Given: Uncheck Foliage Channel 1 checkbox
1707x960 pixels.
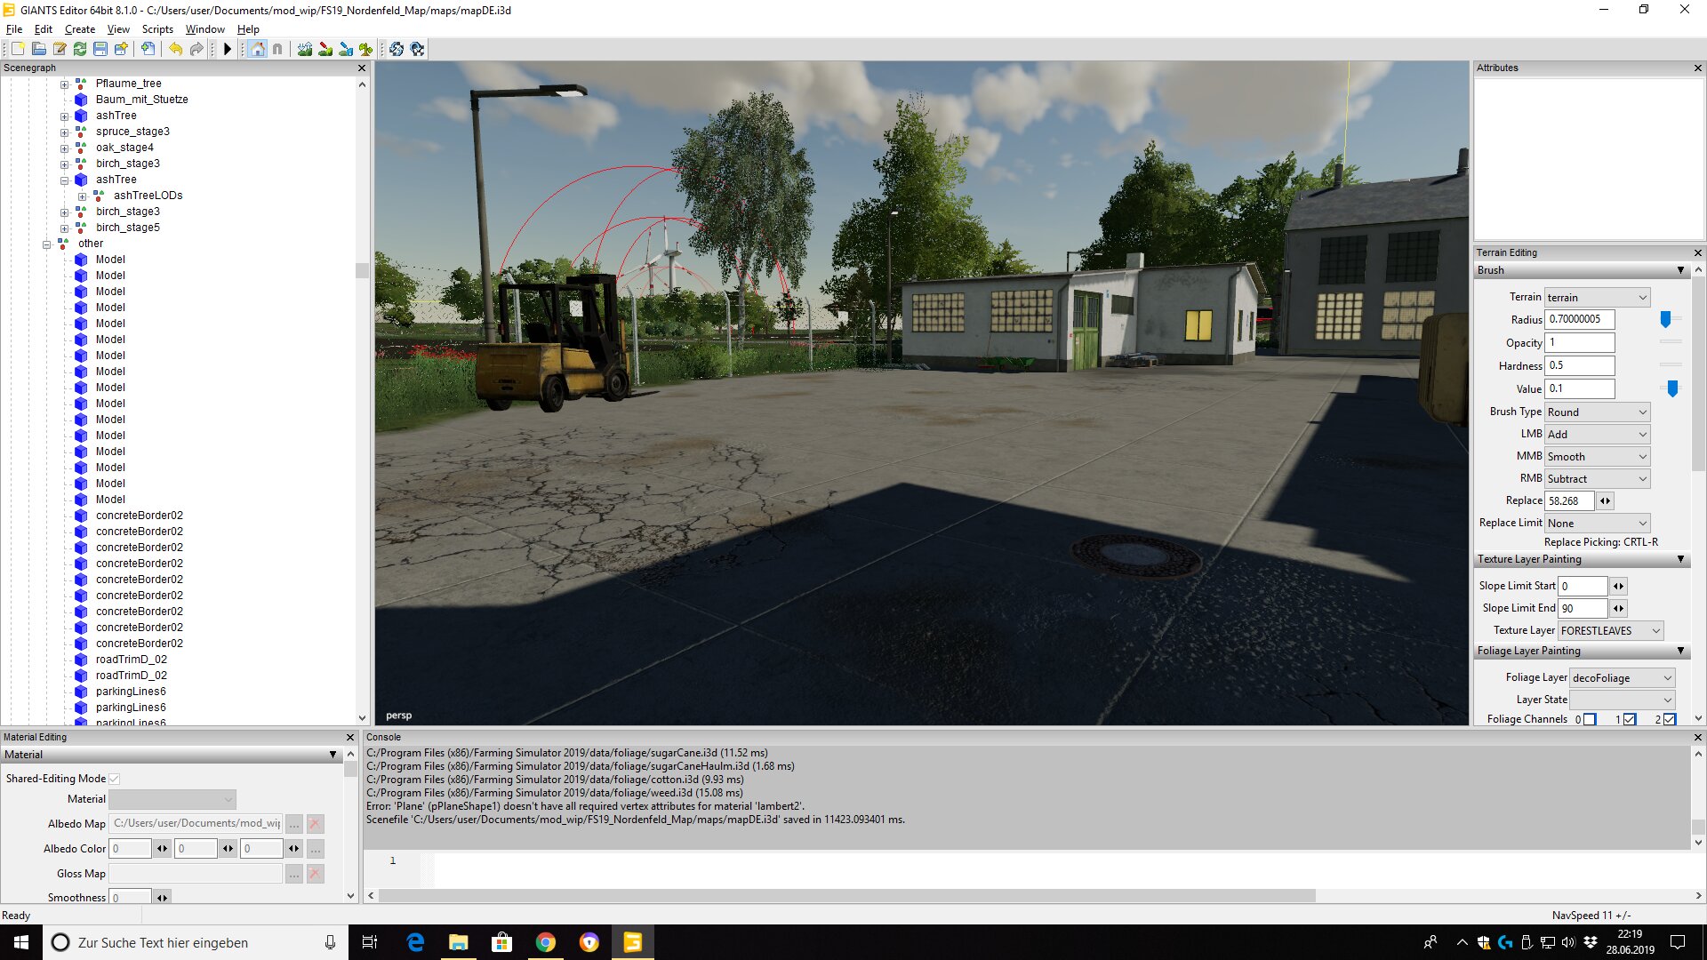Looking at the screenshot, I should click(x=1630, y=719).
